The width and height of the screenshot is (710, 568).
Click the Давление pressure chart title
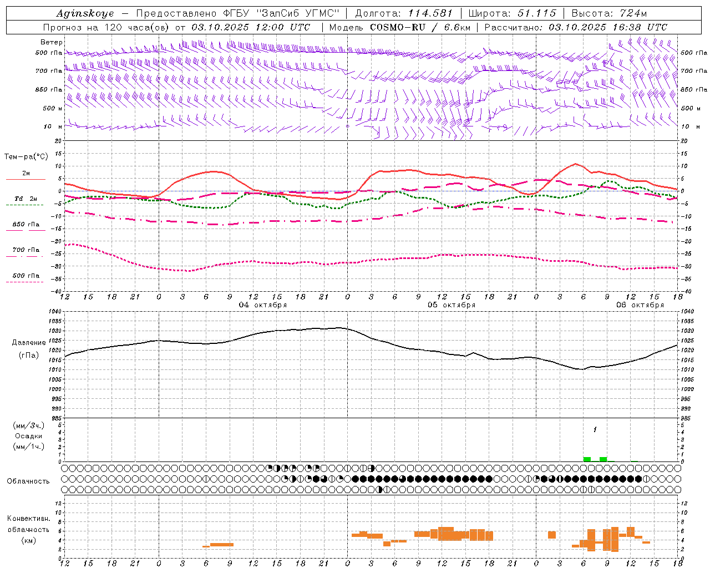pyautogui.click(x=29, y=343)
